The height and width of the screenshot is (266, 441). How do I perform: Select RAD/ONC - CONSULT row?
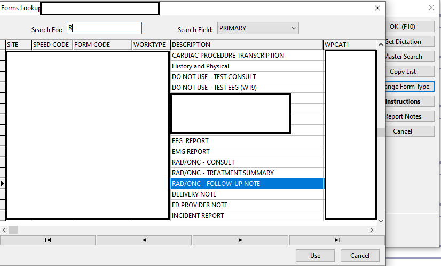[x=247, y=162]
